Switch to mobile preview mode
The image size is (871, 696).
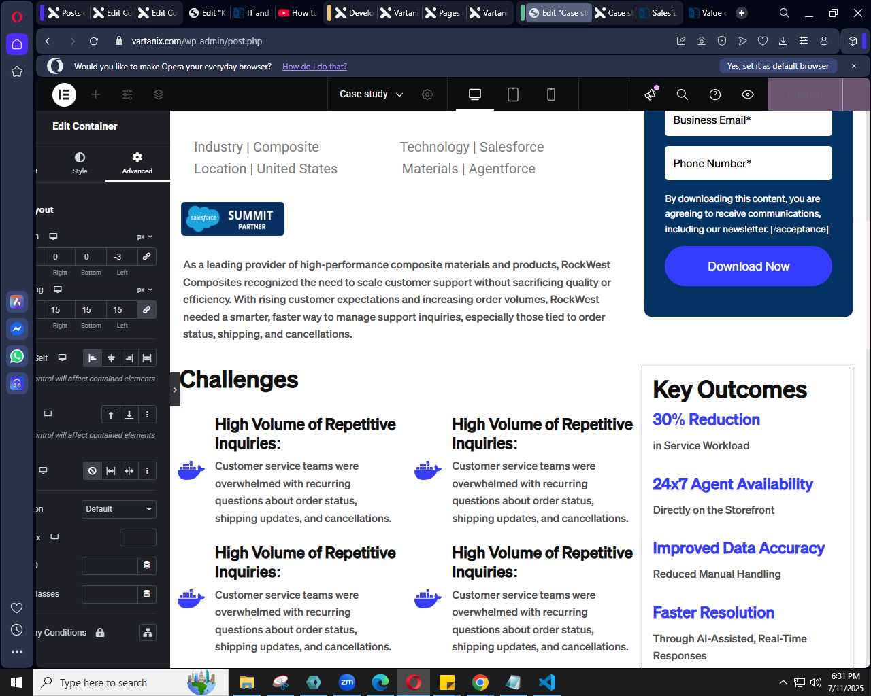point(551,94)
